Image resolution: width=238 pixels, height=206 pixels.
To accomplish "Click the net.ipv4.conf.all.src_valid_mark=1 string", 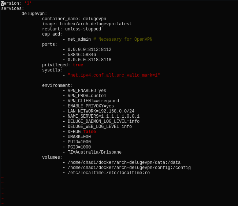I will coord(114,76).
